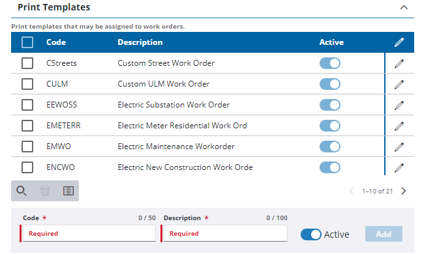Sort by the Code column header
The height and width of the screenshot is (254, 422).
pos(56,42)
